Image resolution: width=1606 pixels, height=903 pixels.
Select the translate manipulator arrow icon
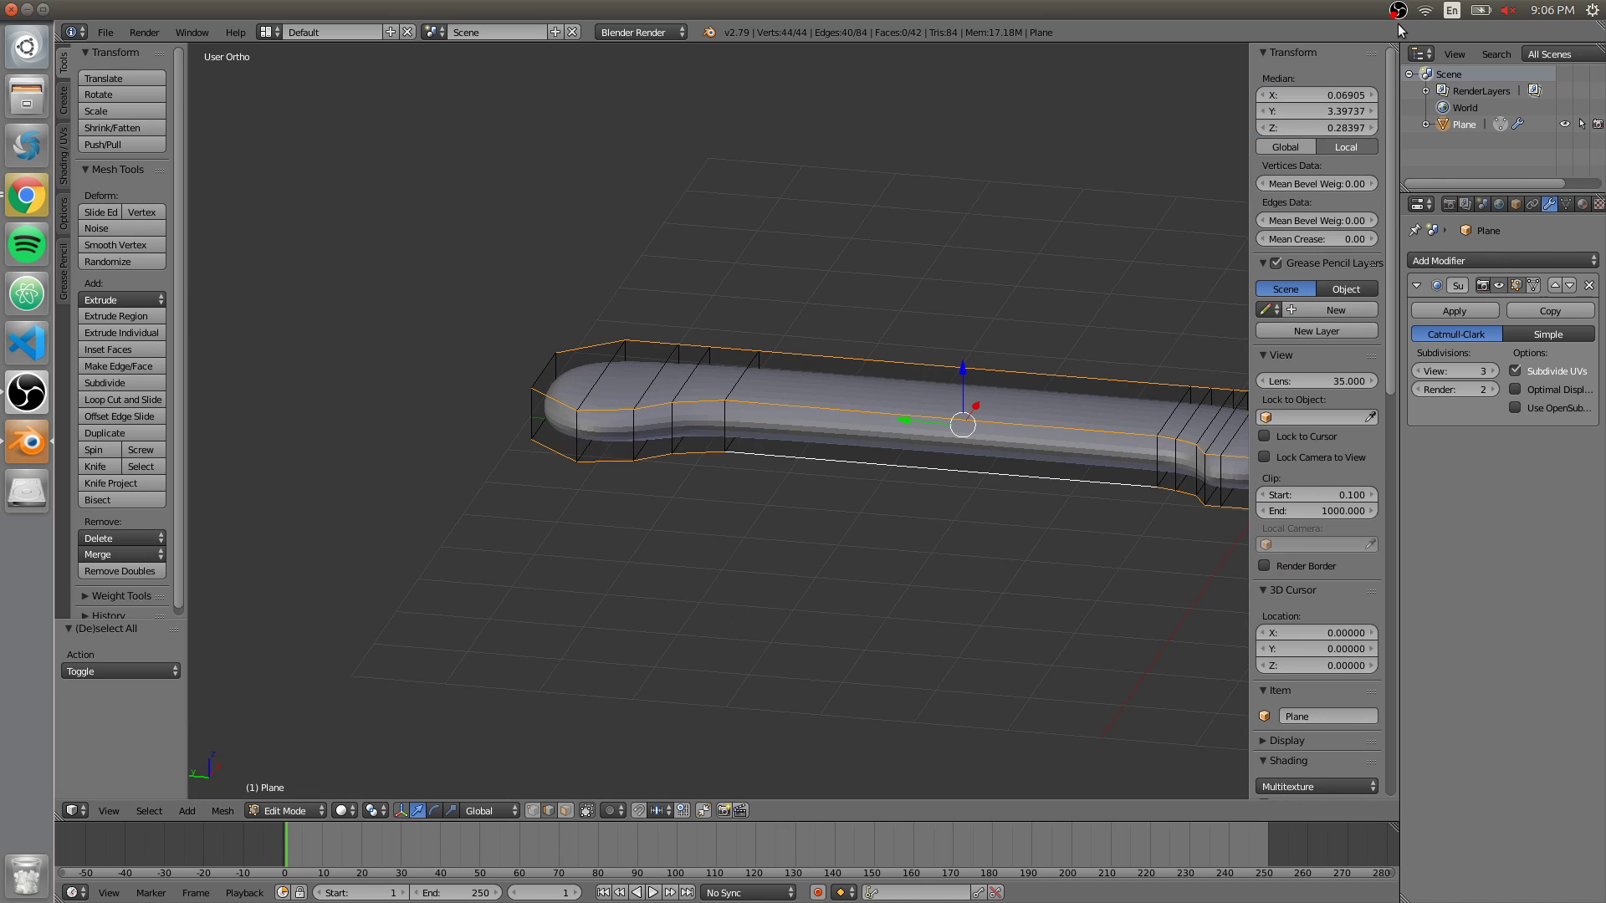coord(417,810)
